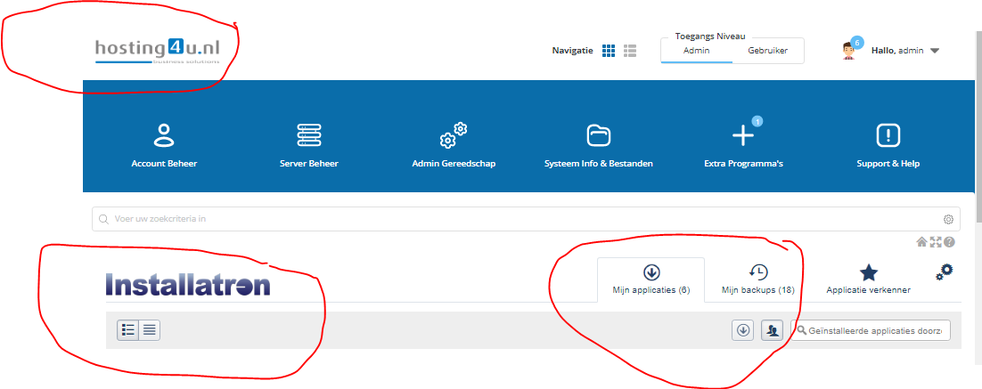This screenshot has height=389, width=982.
Task: Switch to compact list view
Action: (149, 329)
